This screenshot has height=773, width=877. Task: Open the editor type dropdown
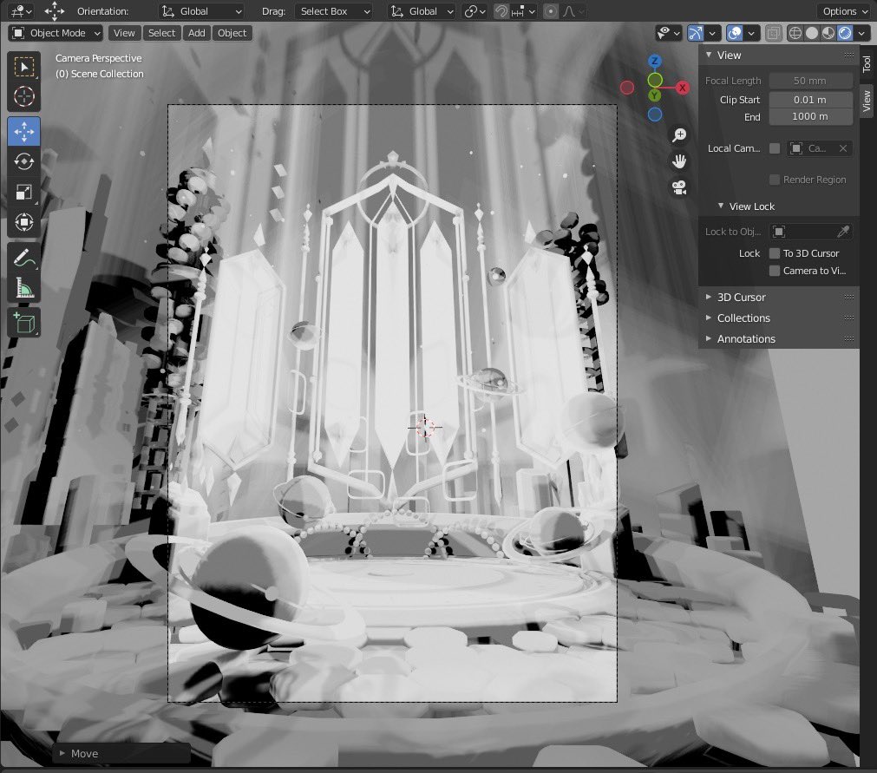click(22, 11)
